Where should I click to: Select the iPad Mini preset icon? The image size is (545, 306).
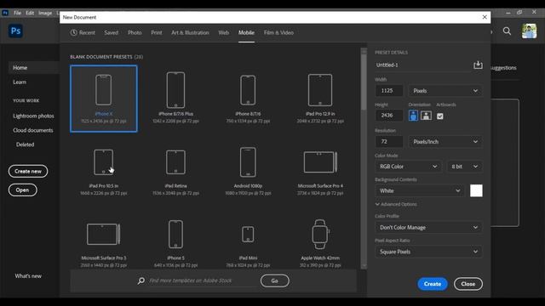(x=248, y=235)
